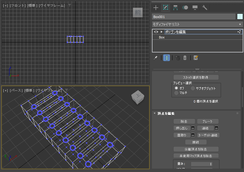Click the Make Unique icon

click(178, 58)
